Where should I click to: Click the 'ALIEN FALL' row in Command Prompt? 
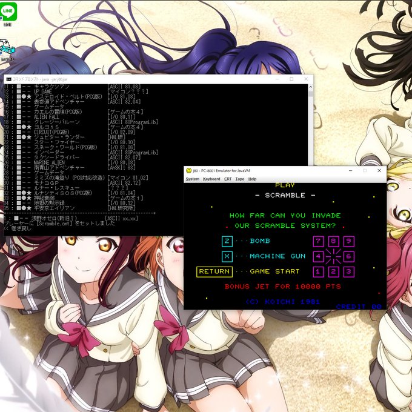pyautogui.click(x=70, y=117)
